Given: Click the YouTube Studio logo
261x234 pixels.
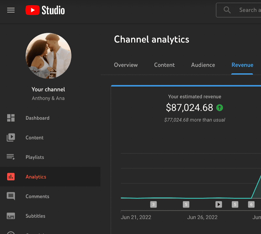Looking at the screenshot, I should click(45, 10).
